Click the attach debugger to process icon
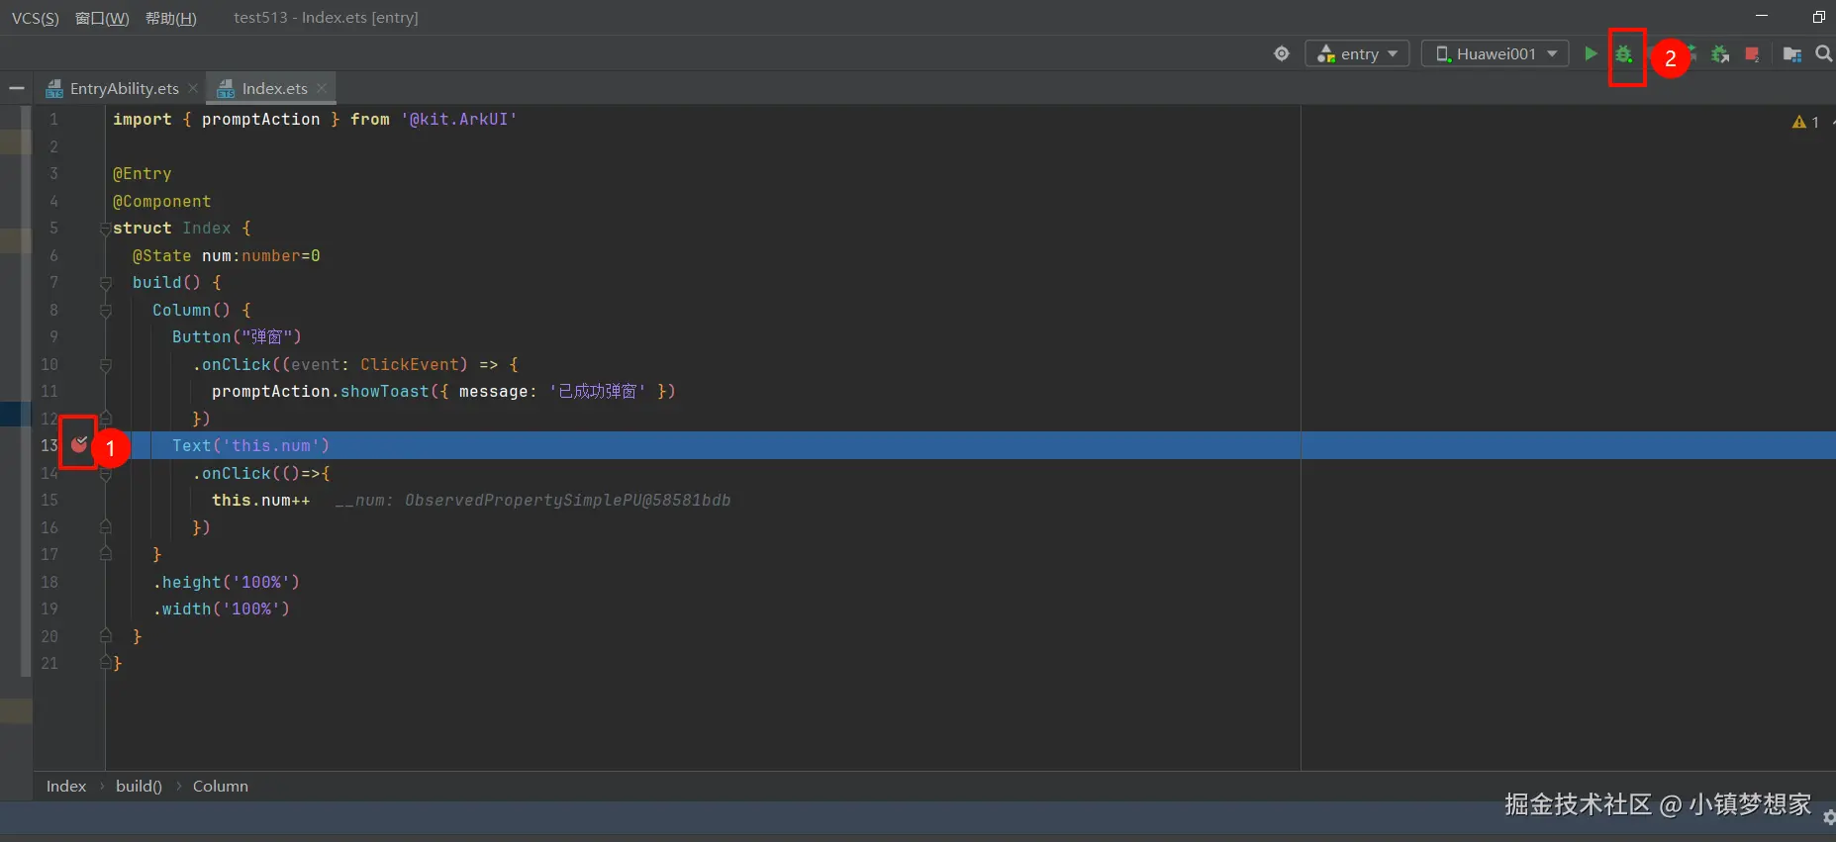The image size is (1836, 842). tap(1720, 54)
